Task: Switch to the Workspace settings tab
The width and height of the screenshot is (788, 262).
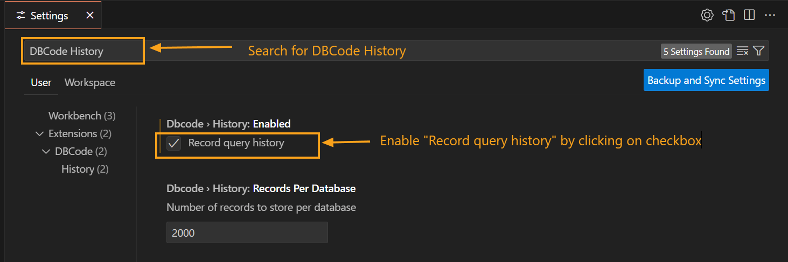Action: click(x=90, y=82)
